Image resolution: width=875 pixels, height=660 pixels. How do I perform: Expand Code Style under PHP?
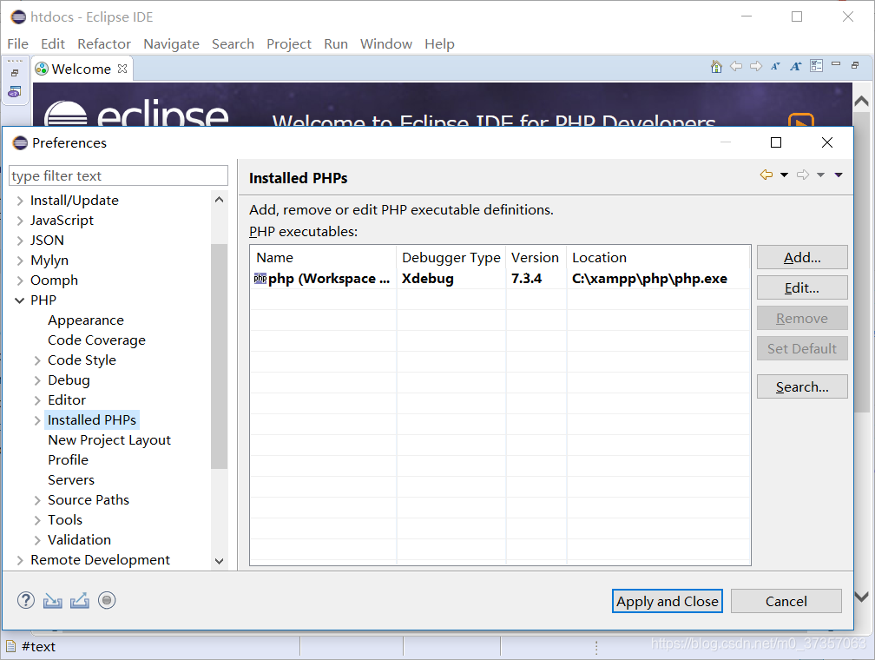(x=37, y=360)
